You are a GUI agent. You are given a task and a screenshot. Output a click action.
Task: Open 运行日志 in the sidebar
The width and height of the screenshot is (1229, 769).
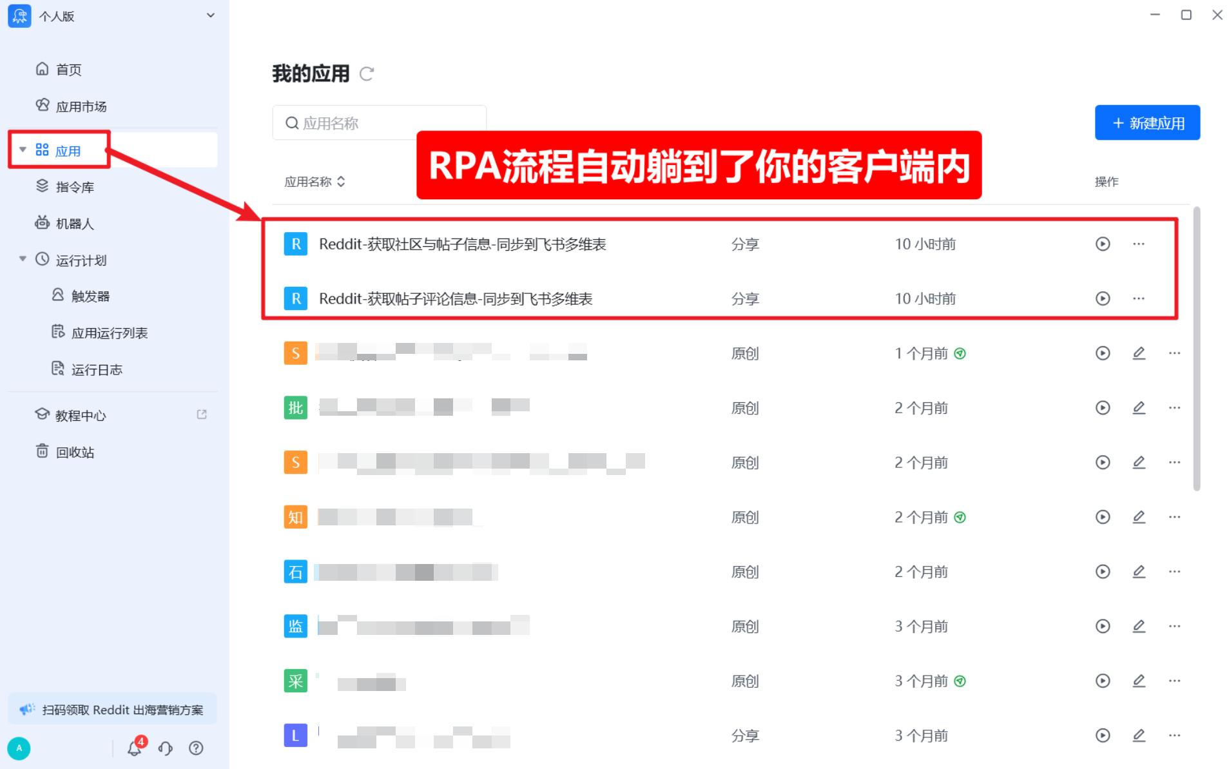pos(87,369)
